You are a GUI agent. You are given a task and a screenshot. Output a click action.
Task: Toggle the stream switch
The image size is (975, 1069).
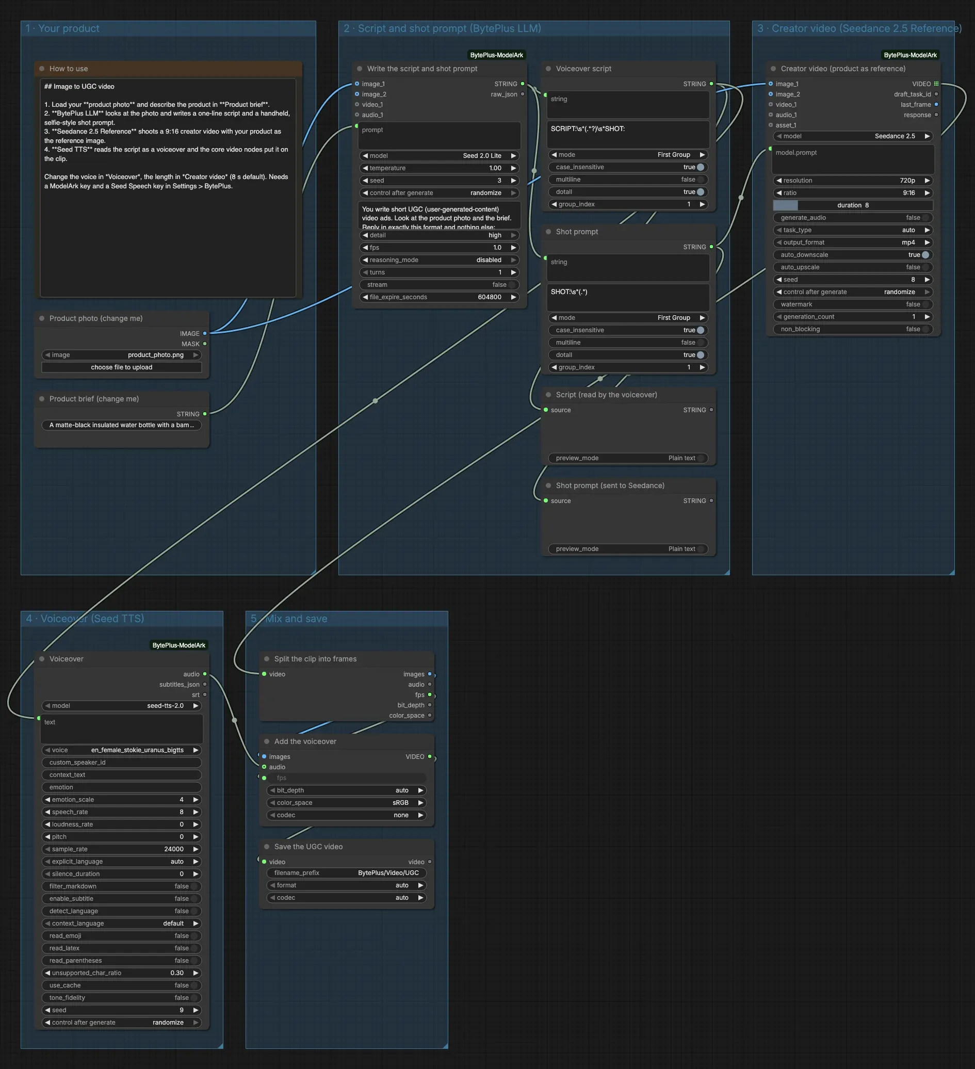[x=512, y=285]
